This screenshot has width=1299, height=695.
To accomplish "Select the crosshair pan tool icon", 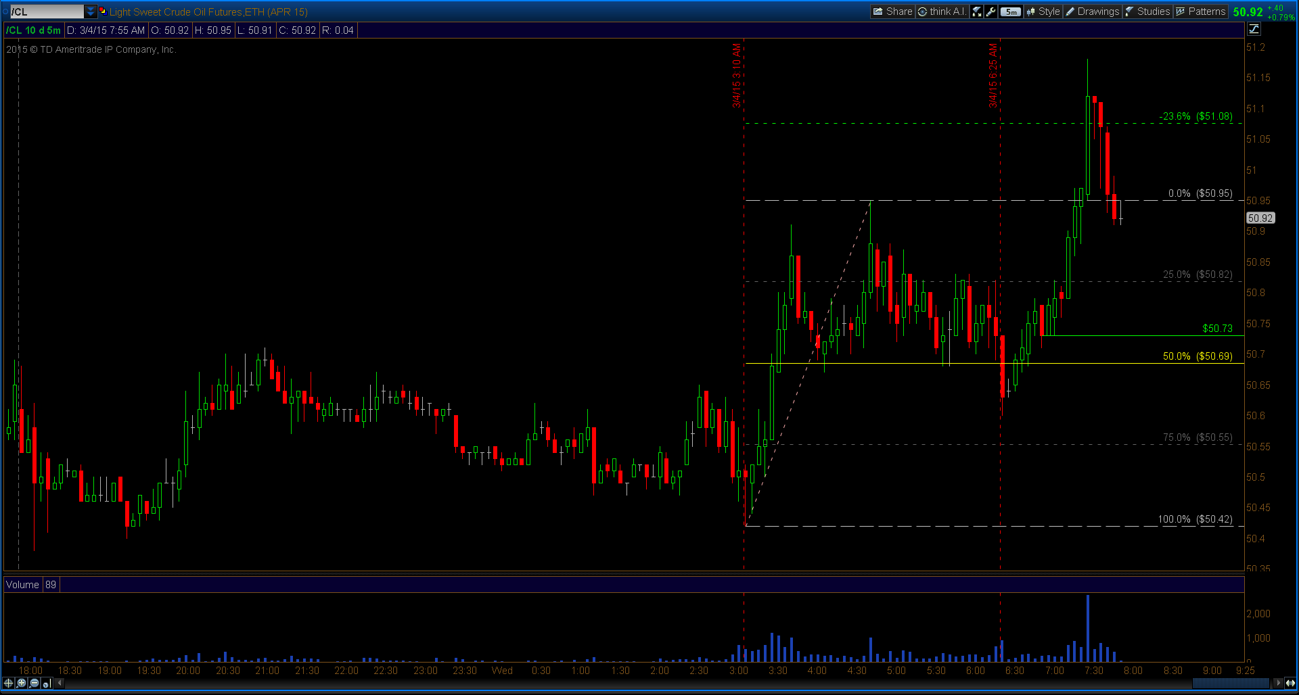I will click(x=9, y=683).
